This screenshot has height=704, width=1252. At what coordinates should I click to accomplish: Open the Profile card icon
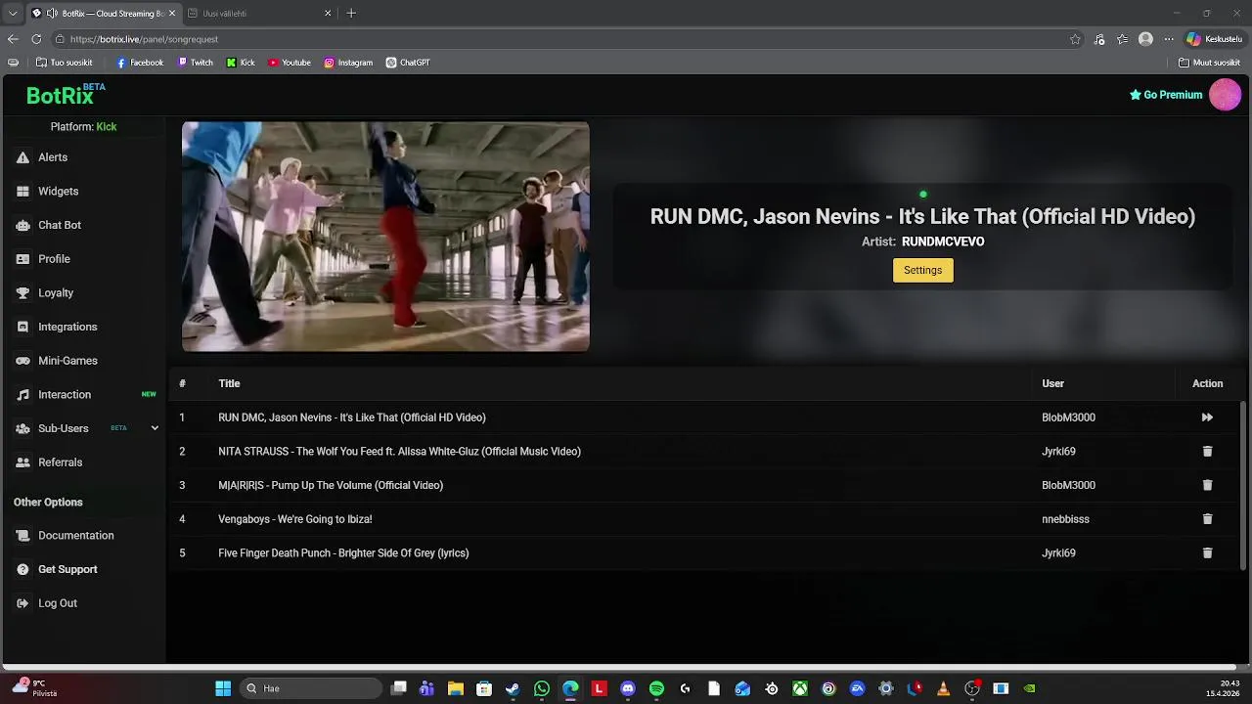click(22, 259)
